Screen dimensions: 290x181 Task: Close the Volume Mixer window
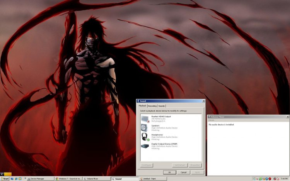287,117
